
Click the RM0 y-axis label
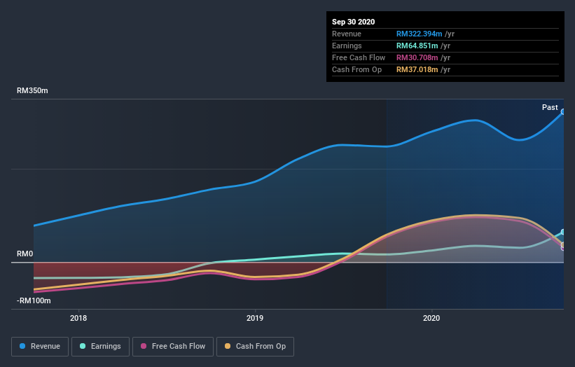point(25,254)
